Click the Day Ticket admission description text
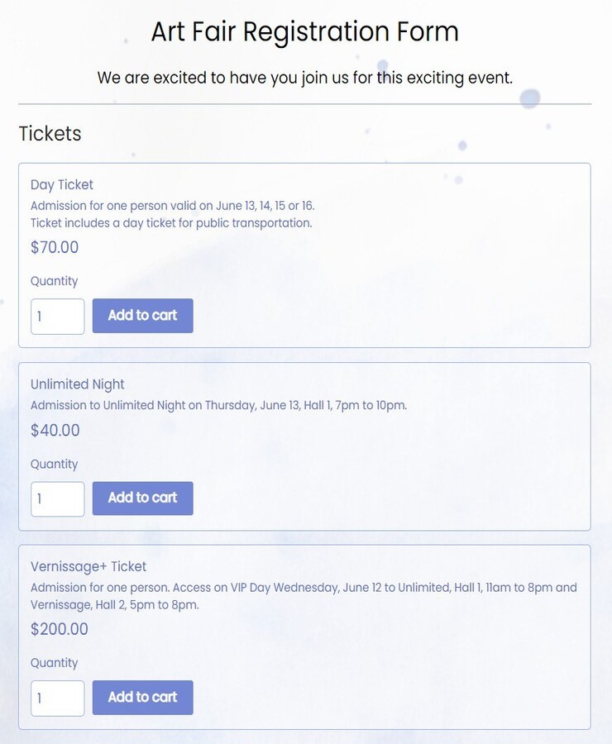Screen dimensions: 612x744 [172, 203]
